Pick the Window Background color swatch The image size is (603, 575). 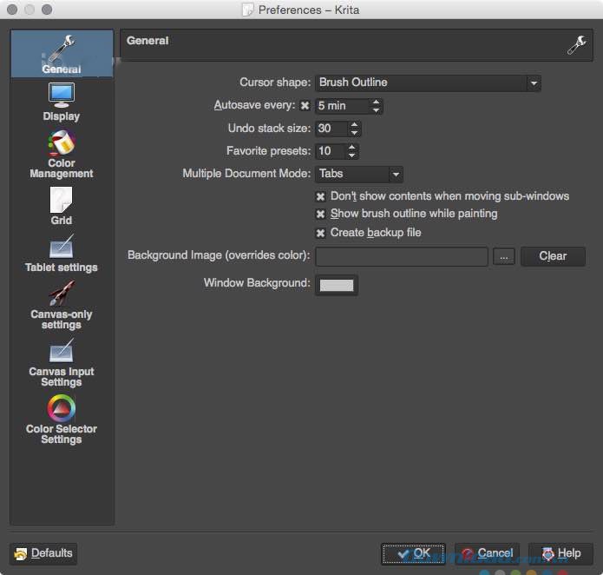point(337,284)
